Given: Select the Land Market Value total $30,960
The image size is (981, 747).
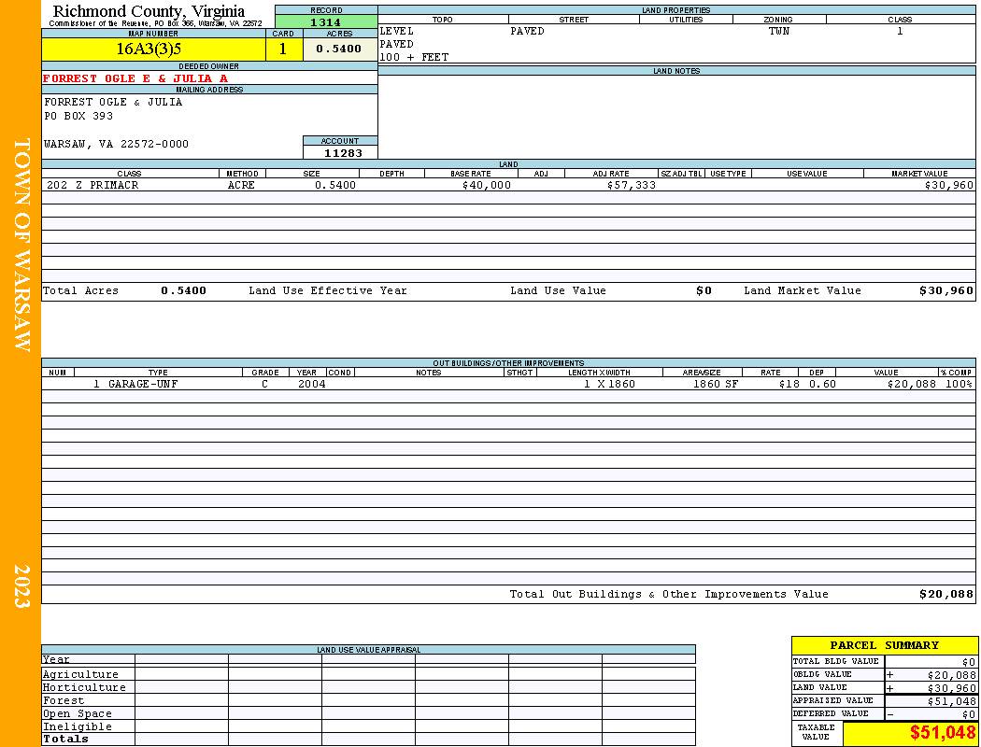Looking at the screenshot, I should coord(945,290).
